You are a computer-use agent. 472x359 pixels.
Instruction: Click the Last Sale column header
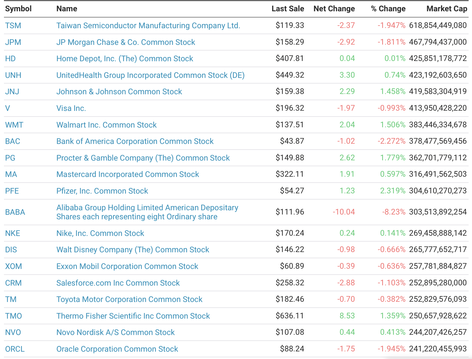click(x=288, y=9)
